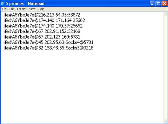168x124 pixels.
Task: Click the title bar text '5 proxies - Notepad'
Action: pyautogui.click(x=25, y=4)
